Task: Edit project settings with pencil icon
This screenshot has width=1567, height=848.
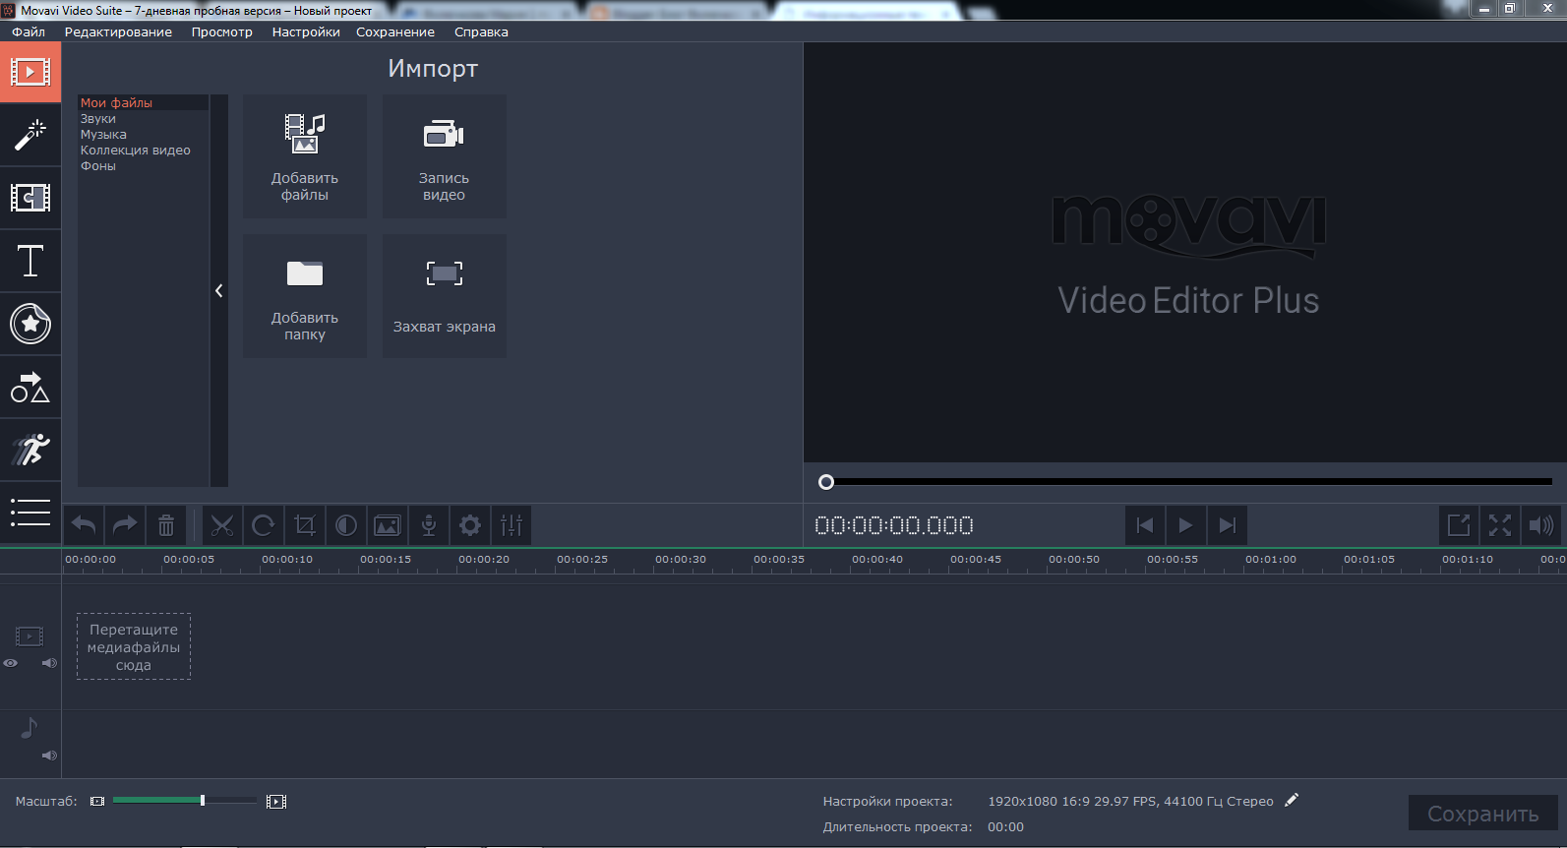Action: click(x=1292, y=801)
